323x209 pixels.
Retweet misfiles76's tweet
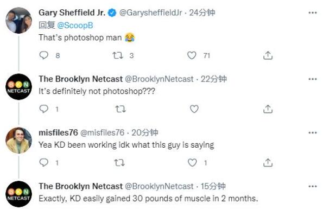pos(119,162)
